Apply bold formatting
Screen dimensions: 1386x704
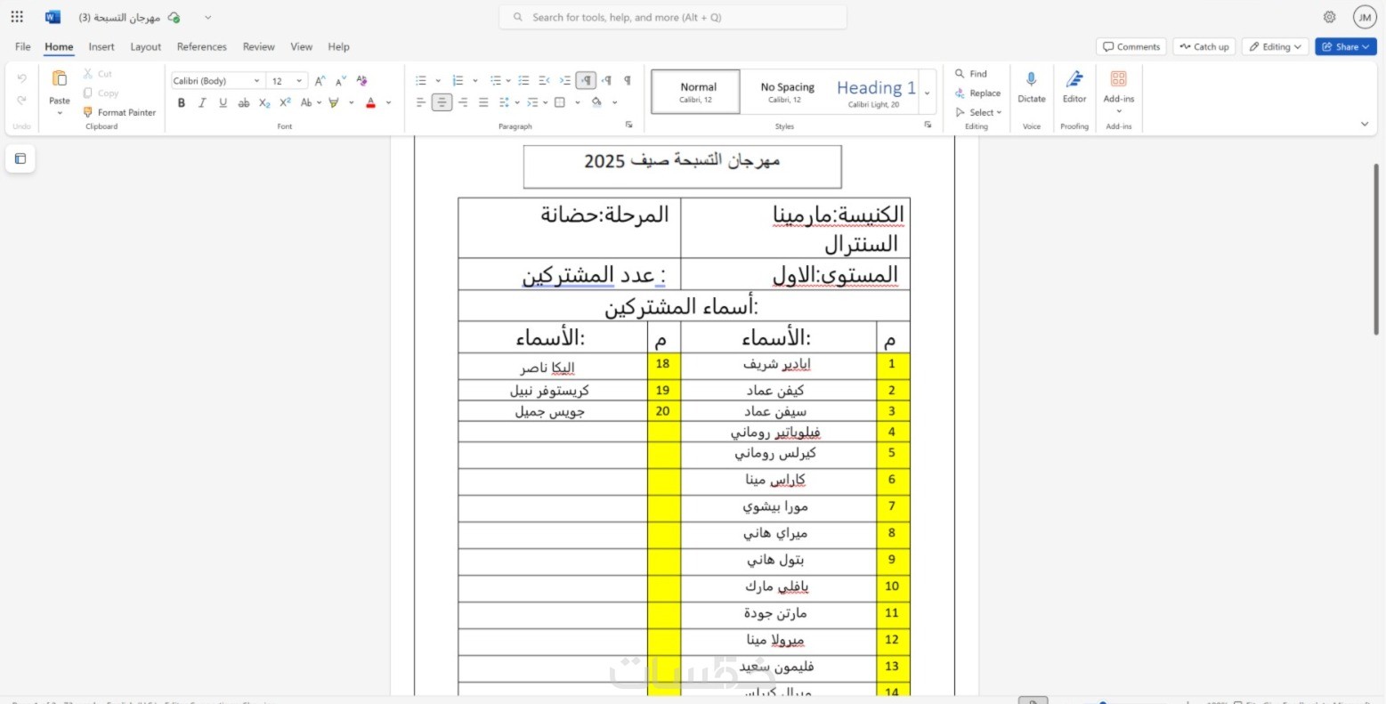(x=182, y=102)
